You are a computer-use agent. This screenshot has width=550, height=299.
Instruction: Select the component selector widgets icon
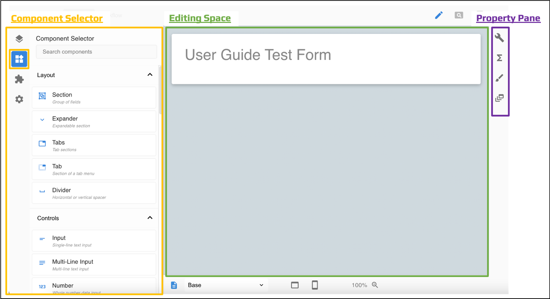coord(19,59)
